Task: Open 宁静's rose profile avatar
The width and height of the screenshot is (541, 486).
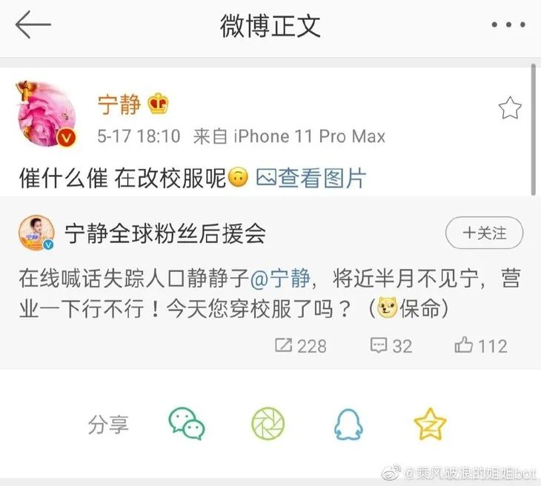Action: (47, 114)
